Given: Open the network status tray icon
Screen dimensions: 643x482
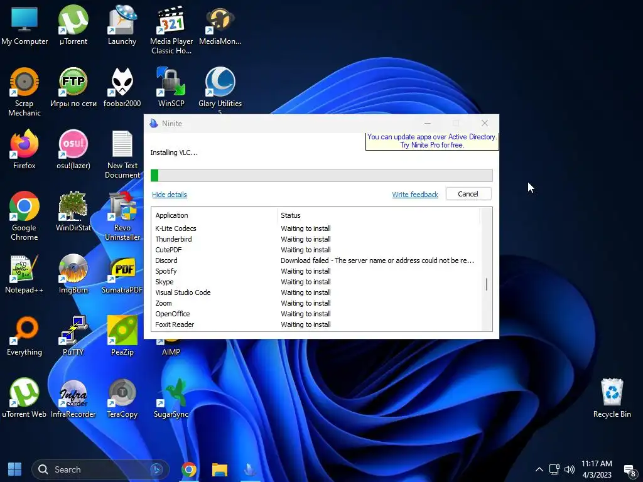Looking at the screenshot, I should (554, 469).
